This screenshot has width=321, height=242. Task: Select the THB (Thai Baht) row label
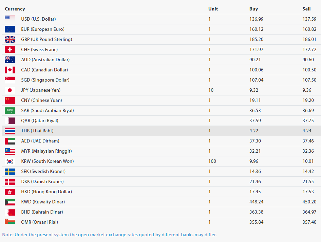click(37, 131)
